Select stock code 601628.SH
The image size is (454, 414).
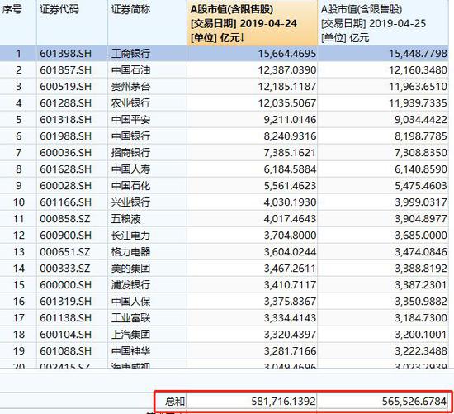[x=66, y=169]
